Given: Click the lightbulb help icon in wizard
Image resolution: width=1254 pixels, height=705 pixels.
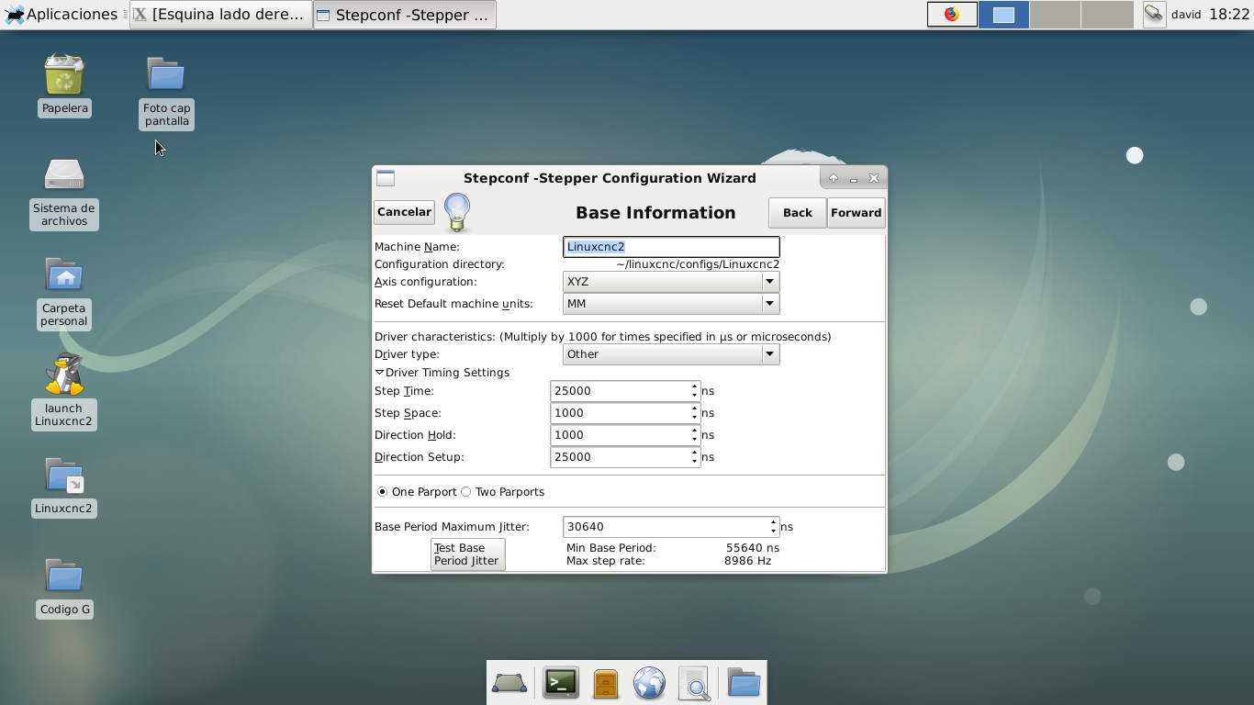Looking at the screenshot, I should (457, 213).
